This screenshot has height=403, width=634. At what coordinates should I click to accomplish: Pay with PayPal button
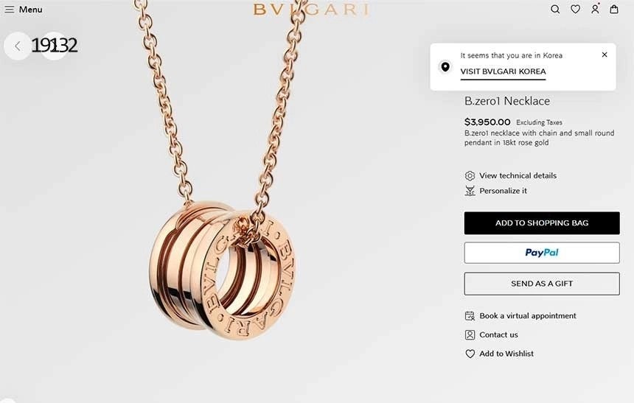coord(542,253)
